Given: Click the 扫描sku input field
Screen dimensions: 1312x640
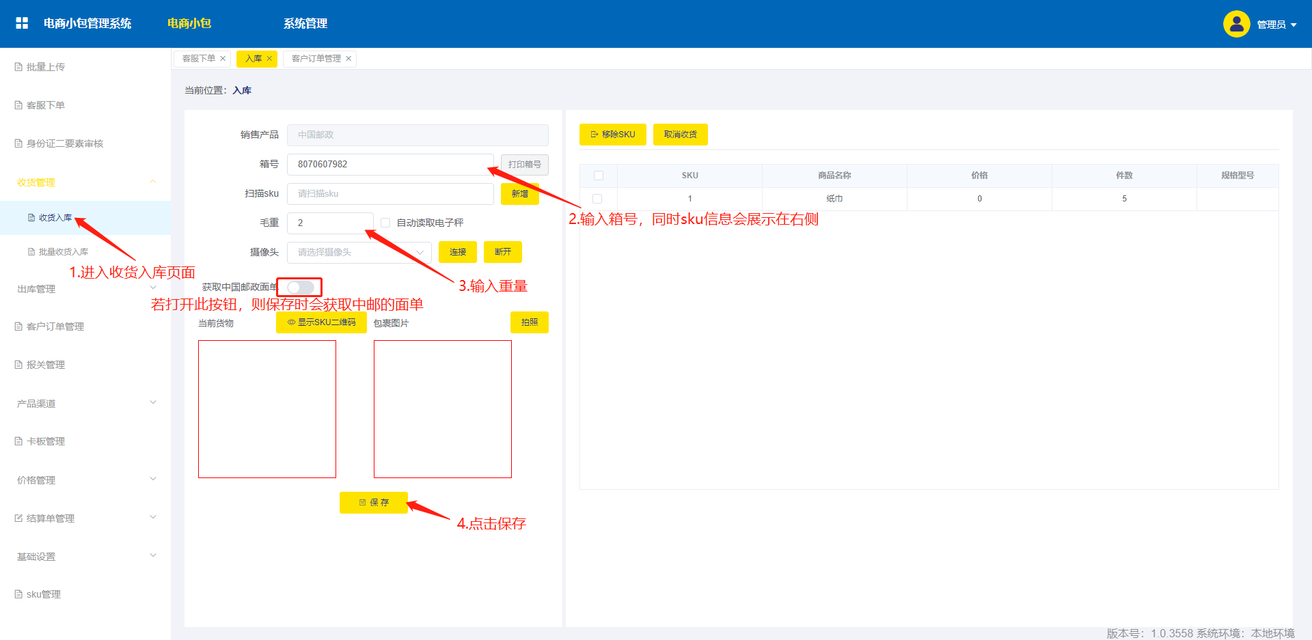Looking at the screenshot, I should (389, 194).
